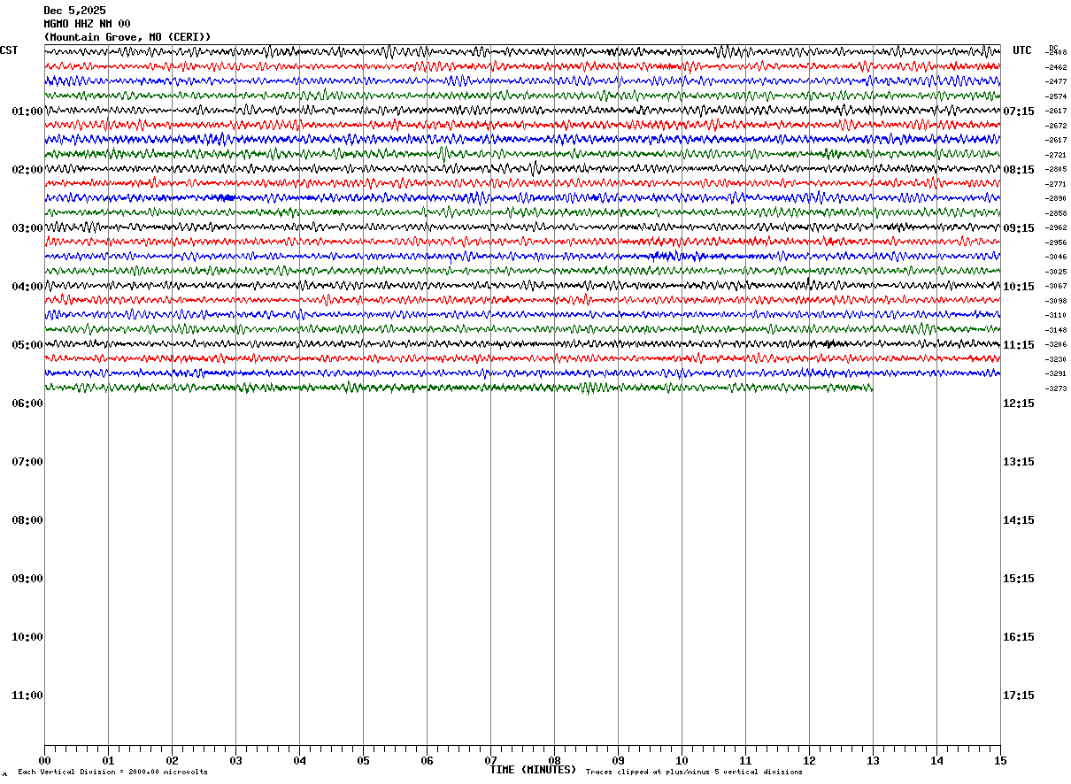Select the DC offset value '-2890'

pos(1056,198)
